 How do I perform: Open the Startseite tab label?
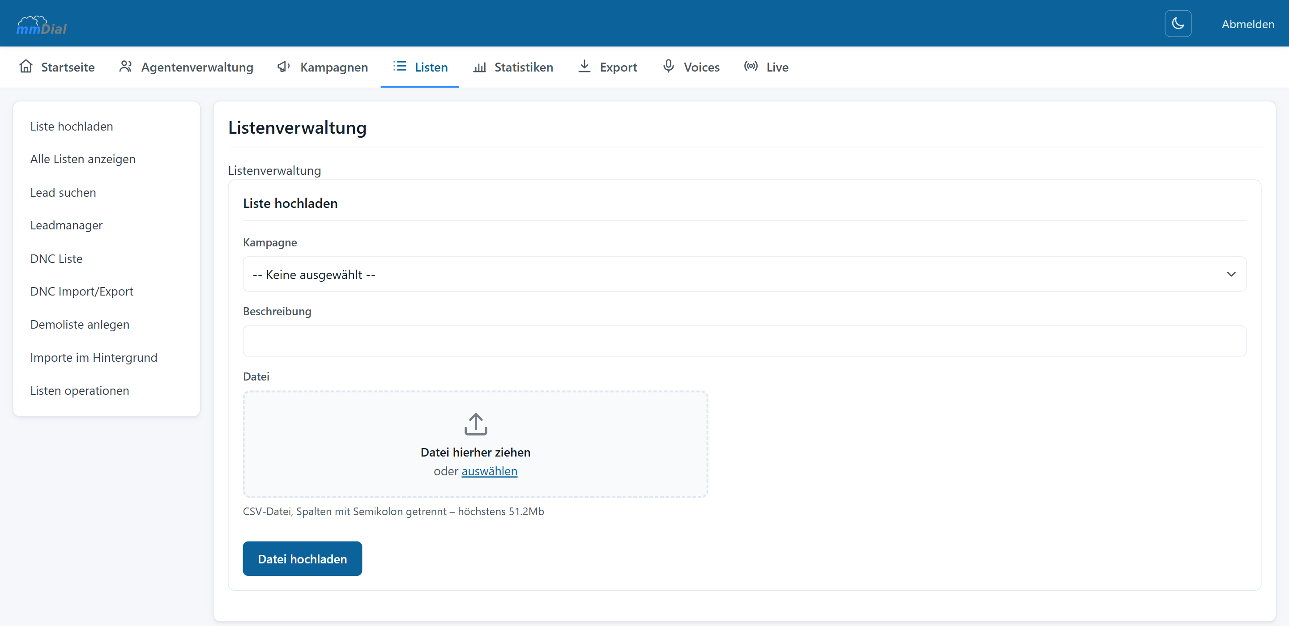(x=68, y=67)
